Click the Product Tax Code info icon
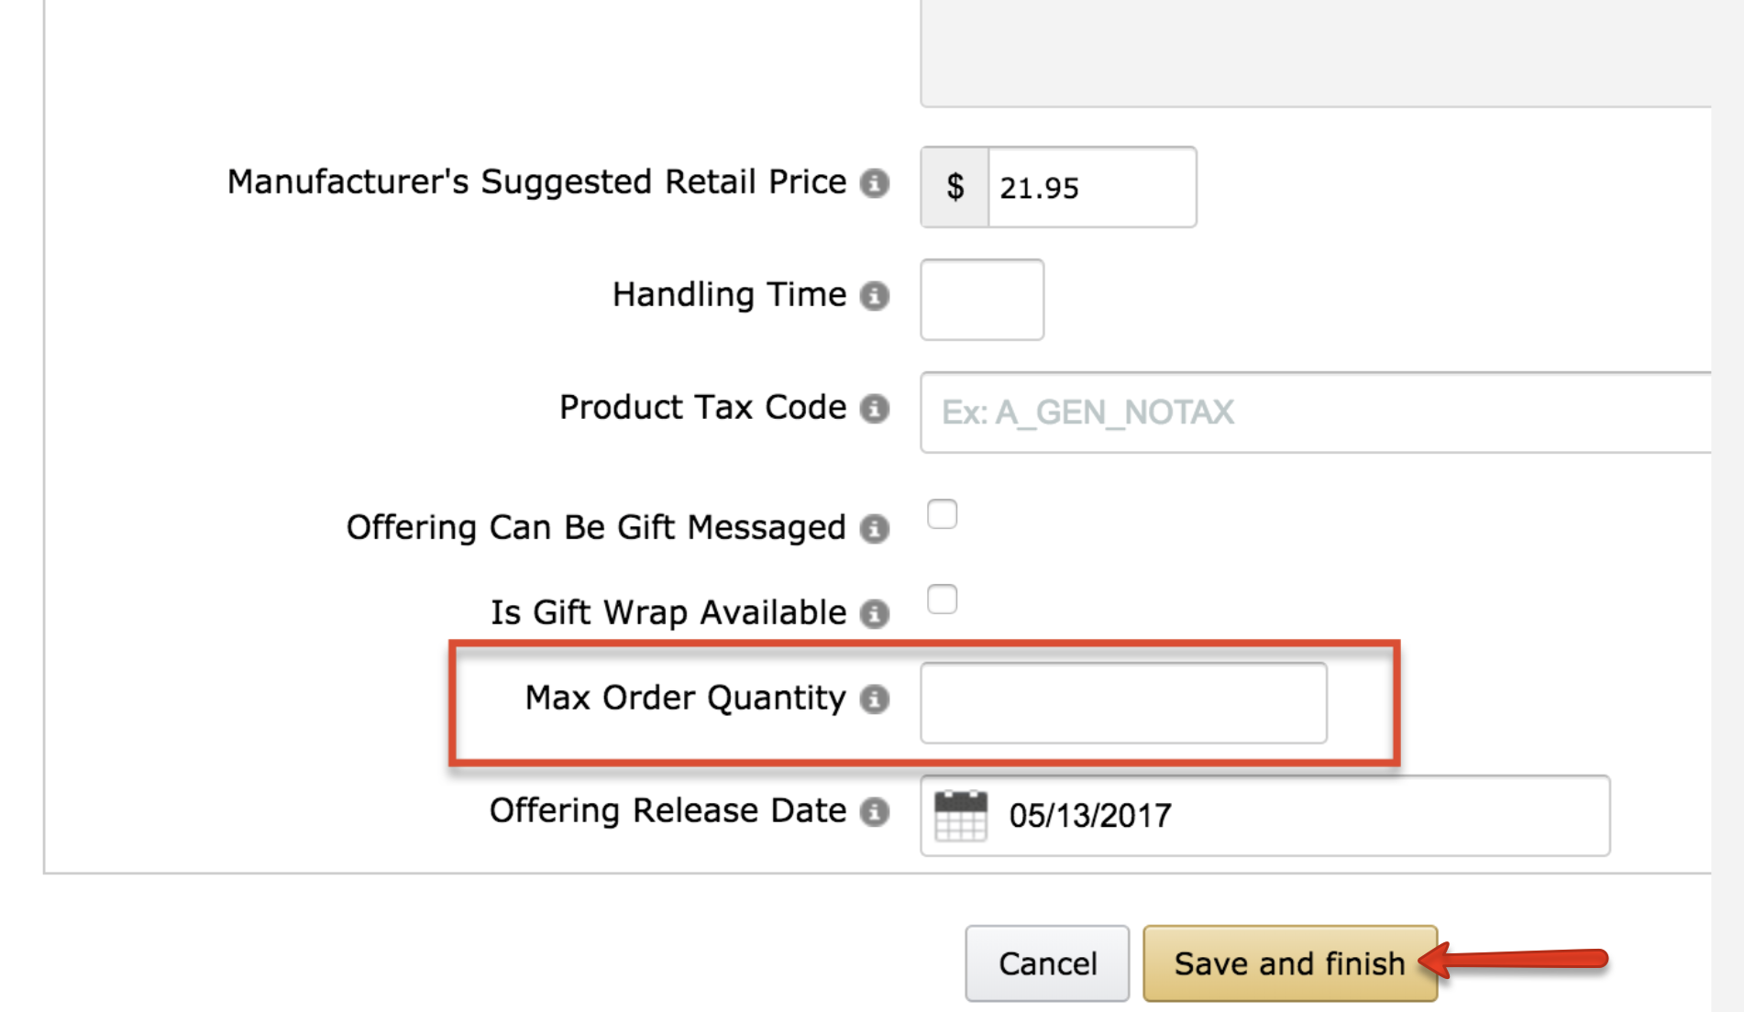Image resolution: width=1744 pixels, height=1012 pixels. point(875,409)
